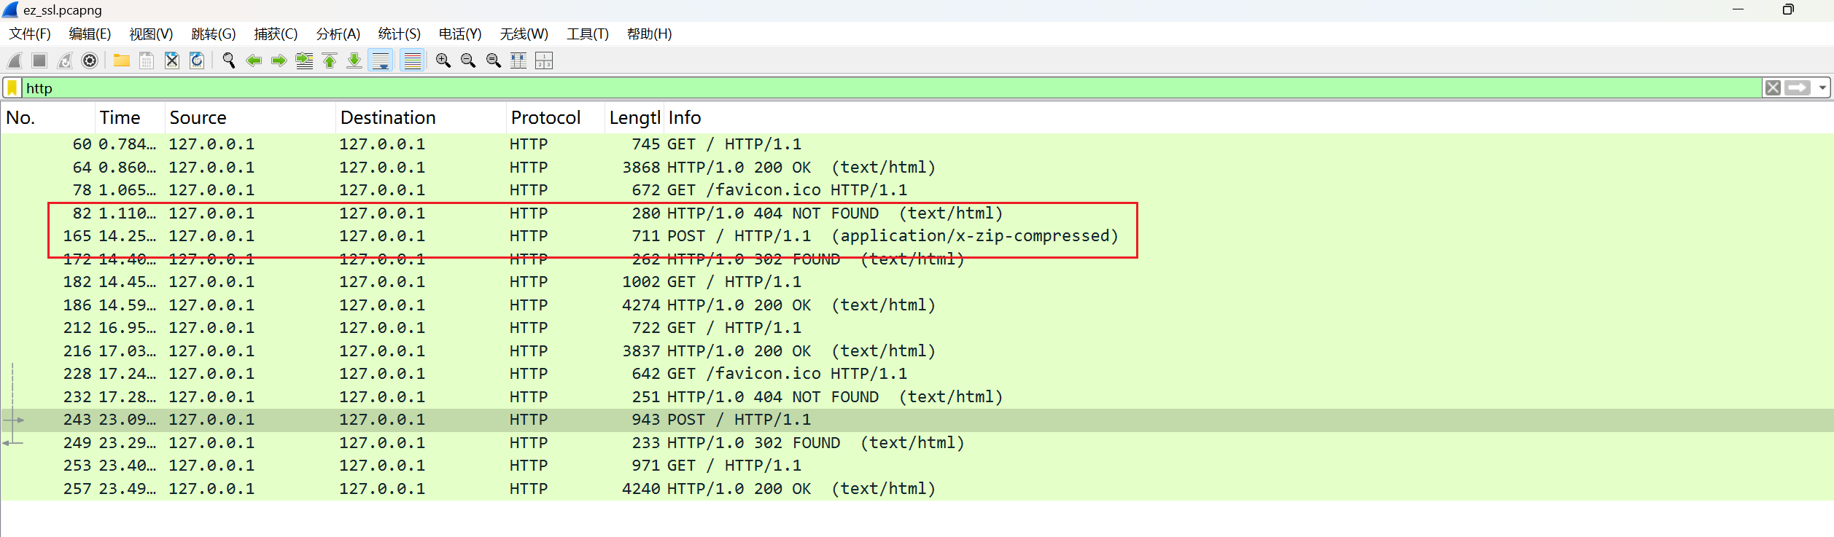The image size is (1834, 537).
Task: Open the 统计(S) menu
Action: [x=399, y=34]
